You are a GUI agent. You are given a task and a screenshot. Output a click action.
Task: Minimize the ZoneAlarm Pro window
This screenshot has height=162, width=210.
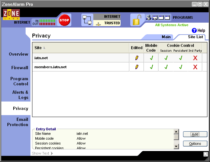[x=194, y=4]
